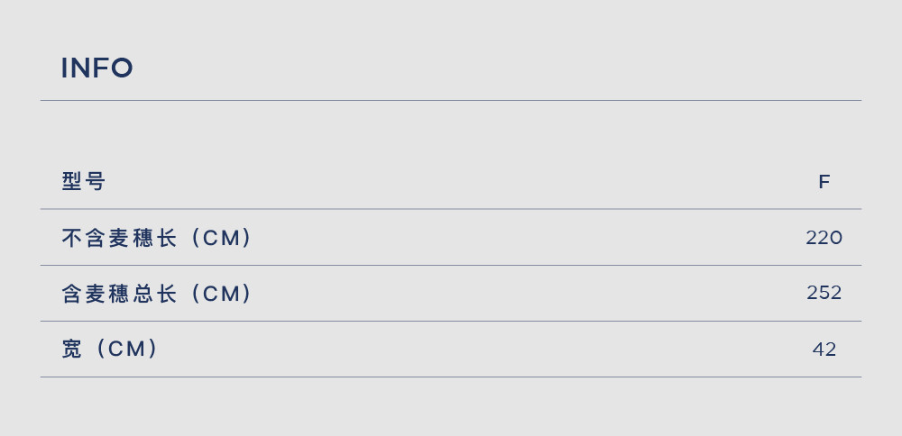Click the INFO heading
This screenshot has height=436, width=902.
97,68
